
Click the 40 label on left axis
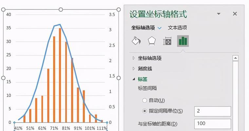tap(9, 15)
